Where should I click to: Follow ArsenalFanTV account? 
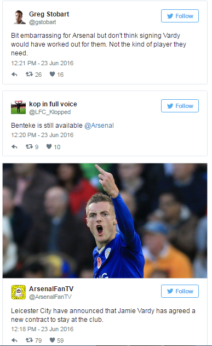point(180,291)
